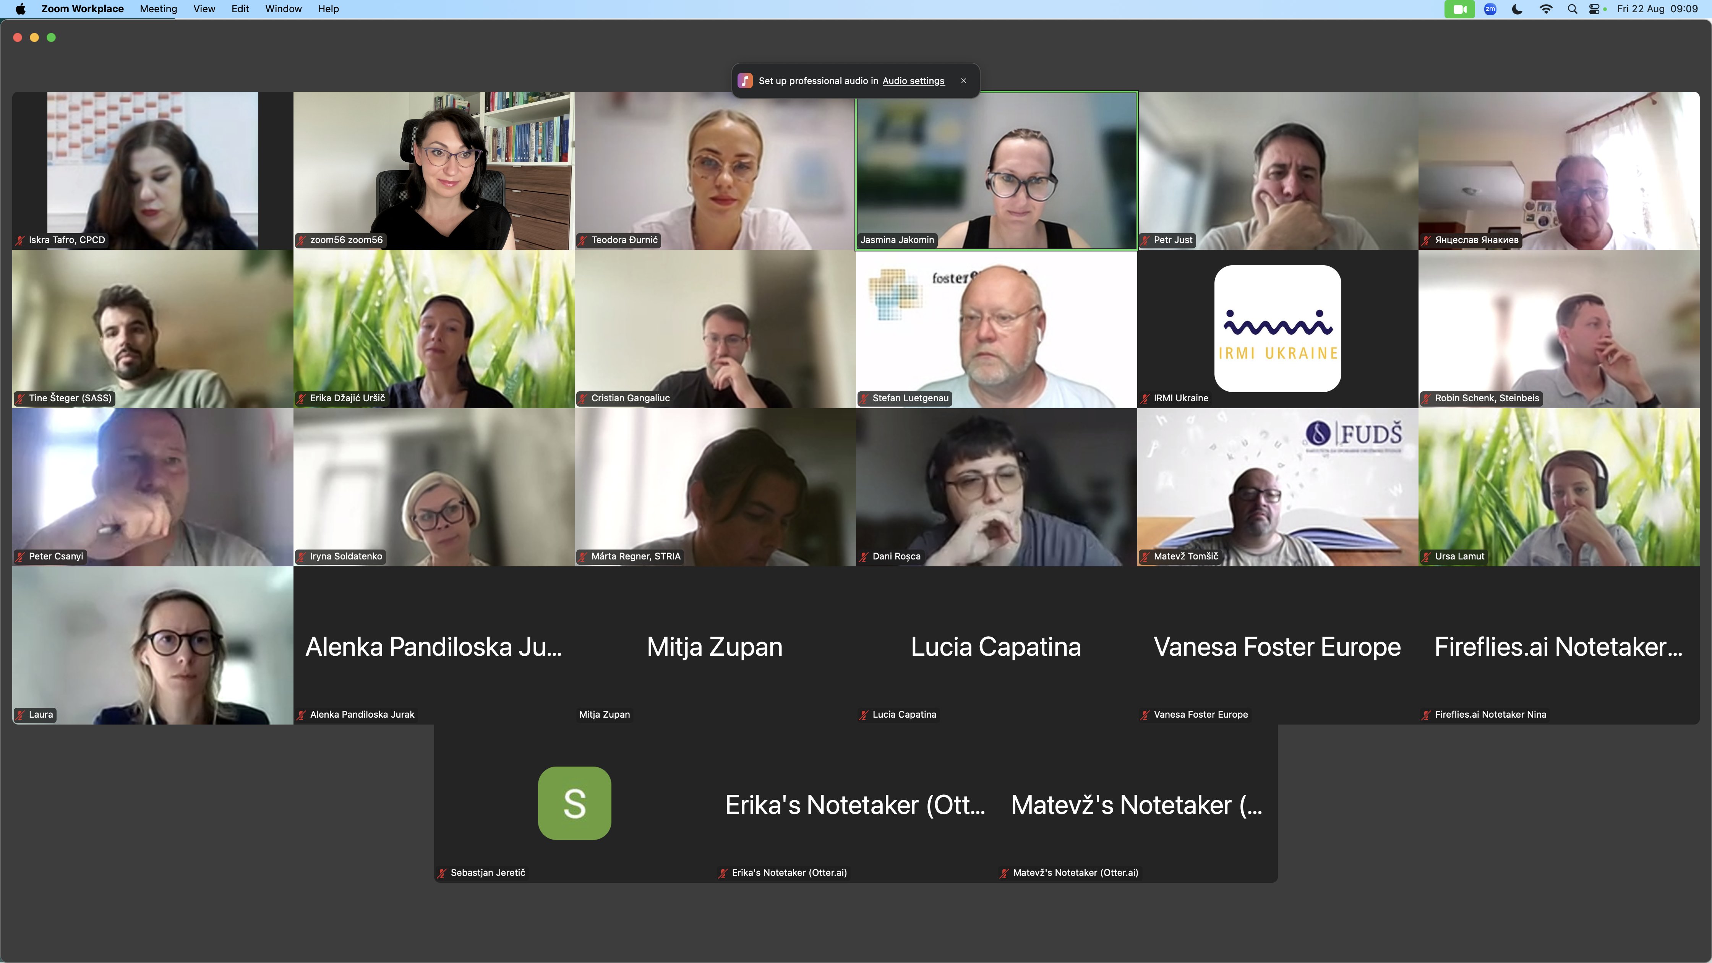1712x963 pixels.
Task: Open Spotlight search magnifier icon
Action: pyautogui.click(x=1573, y=9)
